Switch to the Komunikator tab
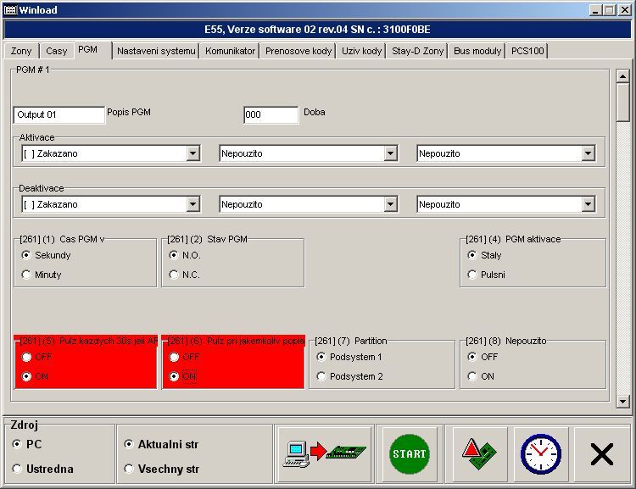The height and width of the screenshot is (489, 636). coord(230,51)
